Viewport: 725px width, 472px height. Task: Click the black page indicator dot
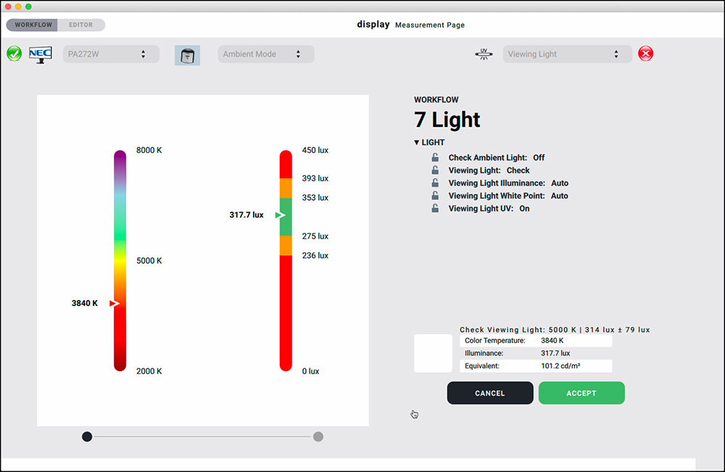[x=87, y=436]
